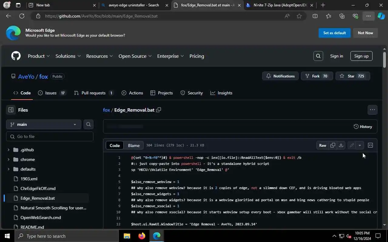Switch to the Blame view
Viewport: 388px width, 242px height.
(x=134, y=146)
